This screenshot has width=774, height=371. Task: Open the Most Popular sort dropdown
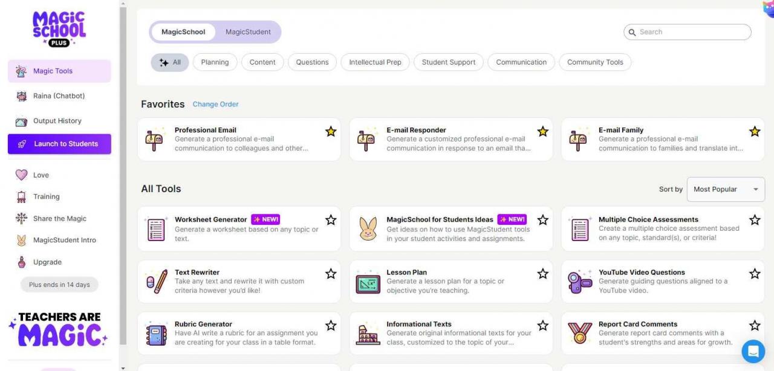(x=725, y=190)
